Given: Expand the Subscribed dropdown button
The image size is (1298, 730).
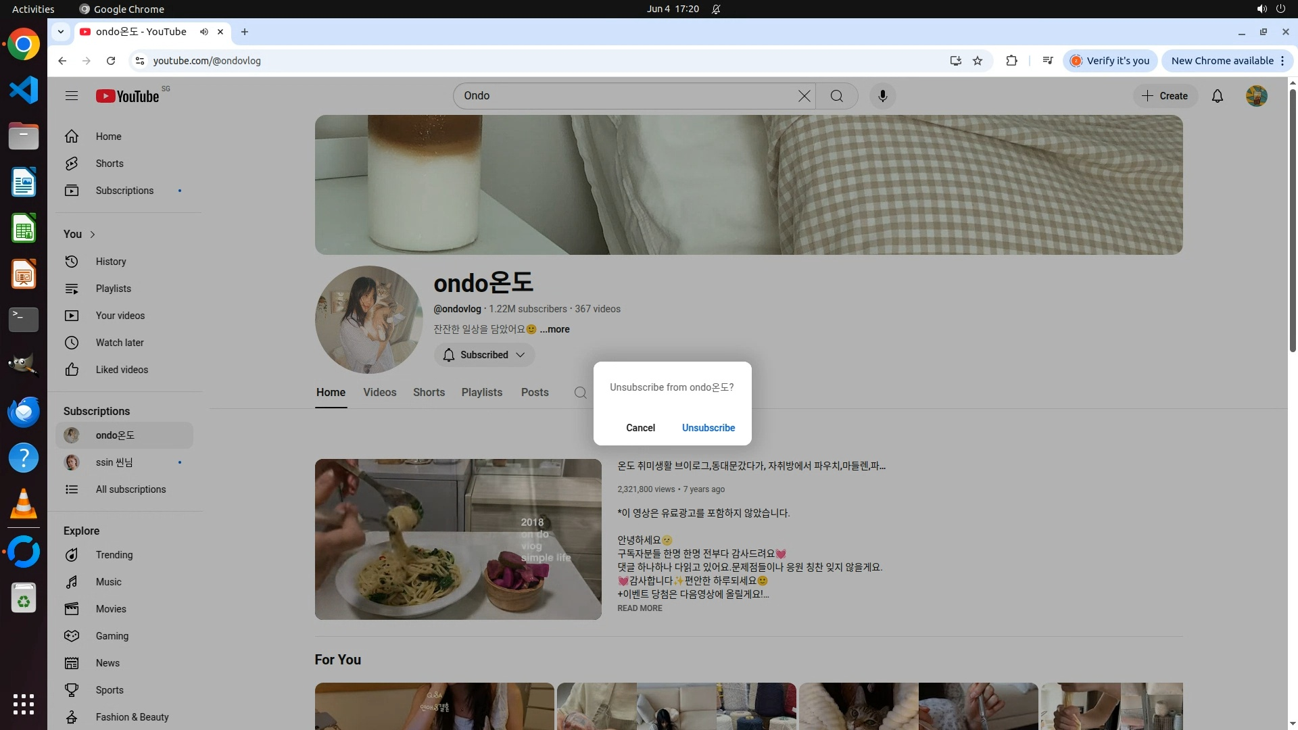Looking at the screenshot, I should pos(484,355).
